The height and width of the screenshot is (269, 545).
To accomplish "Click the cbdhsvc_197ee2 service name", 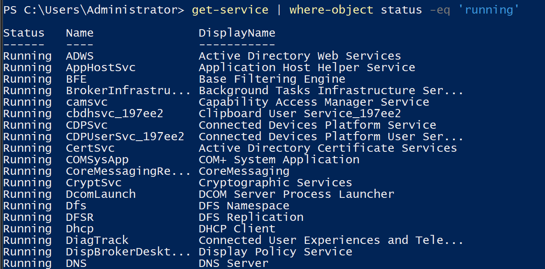I will [115, 114].
